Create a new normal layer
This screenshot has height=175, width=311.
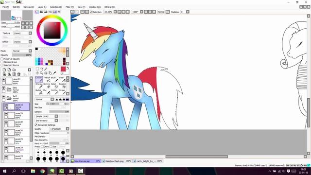click(x=4, y=70)
